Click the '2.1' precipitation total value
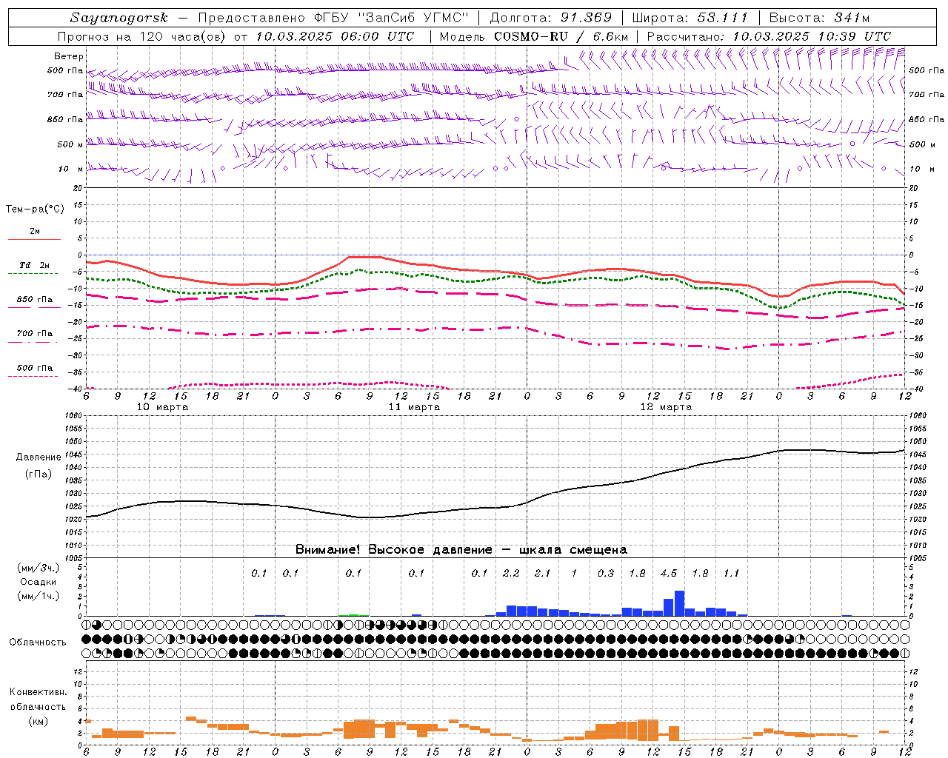The width and height of the screenshot is (948, 758). click(x=543, y=573)
